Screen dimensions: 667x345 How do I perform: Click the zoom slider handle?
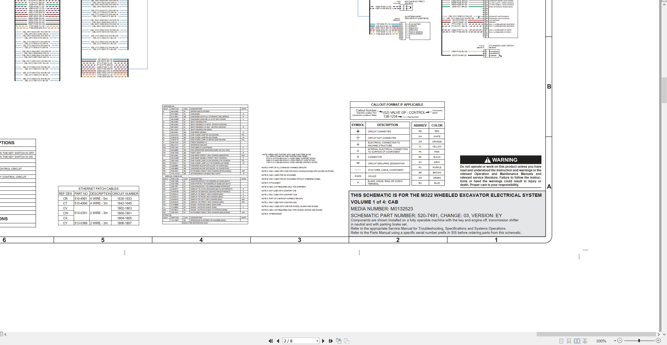coord(639,341)
